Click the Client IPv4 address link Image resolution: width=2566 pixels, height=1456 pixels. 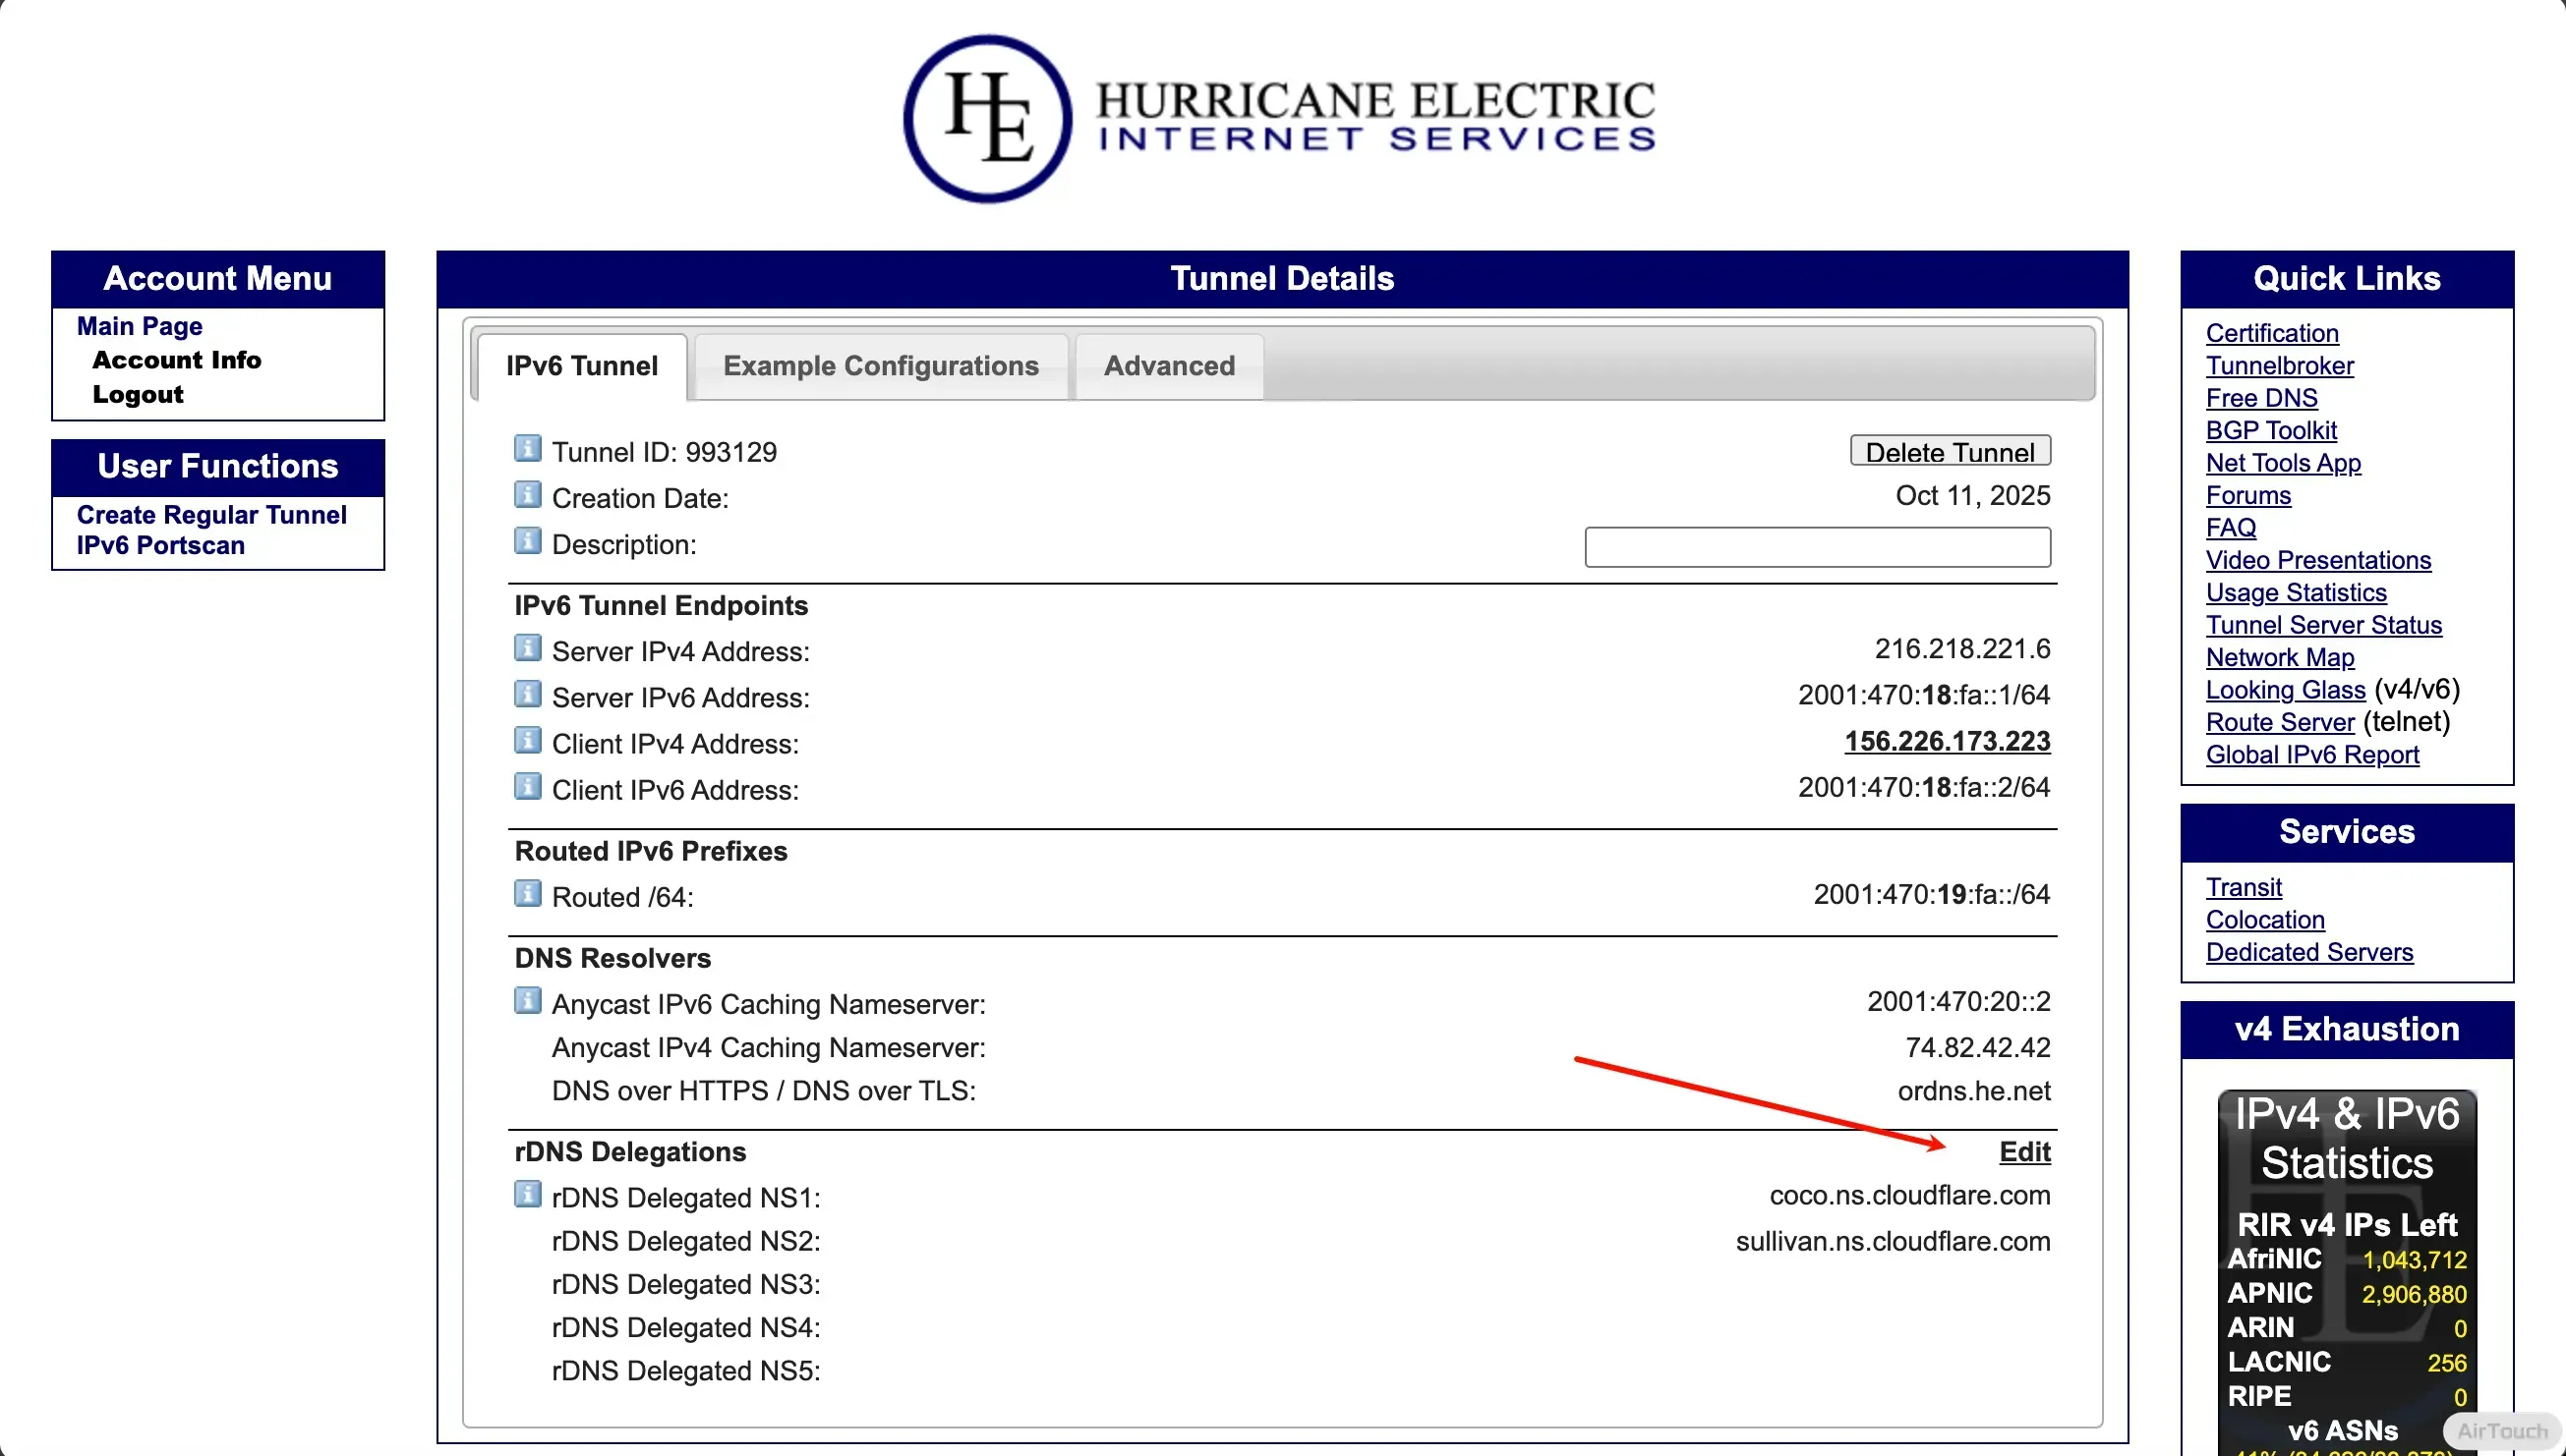(x=1947, y=741)
